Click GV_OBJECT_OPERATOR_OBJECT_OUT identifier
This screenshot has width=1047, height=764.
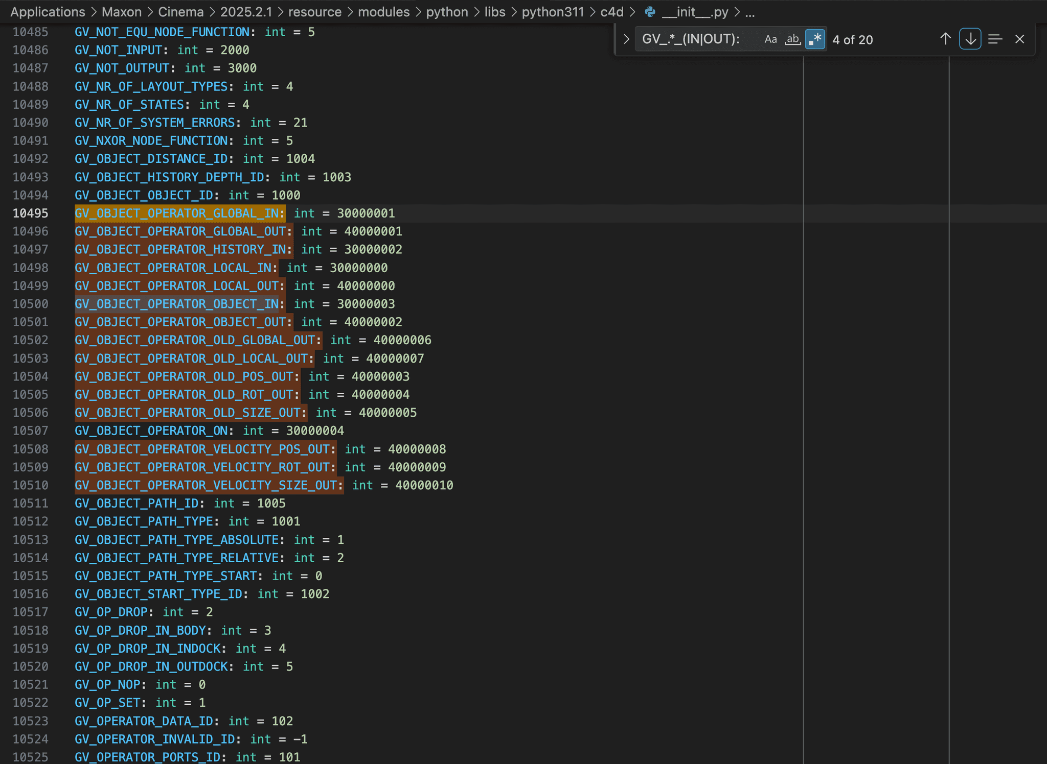pyautogui.click(x=180, y=322)
